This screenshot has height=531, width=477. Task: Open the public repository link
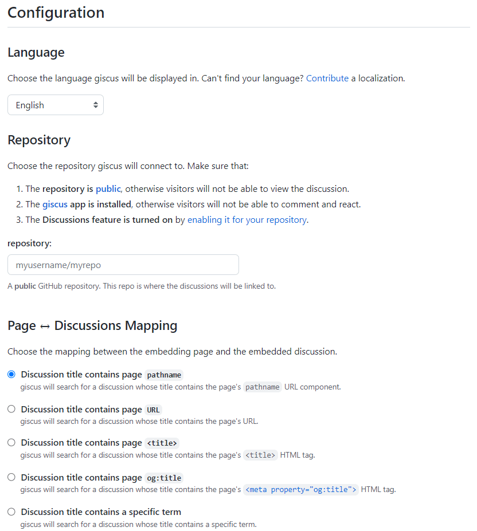(108, 188)
